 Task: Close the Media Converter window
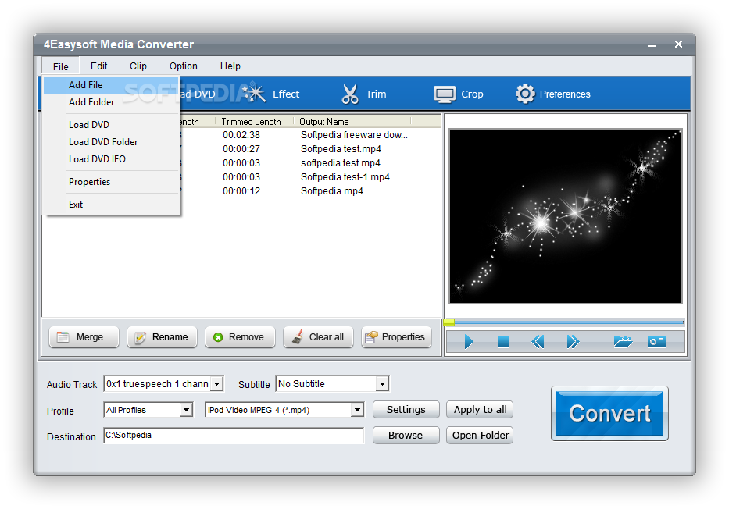[678, 44]
